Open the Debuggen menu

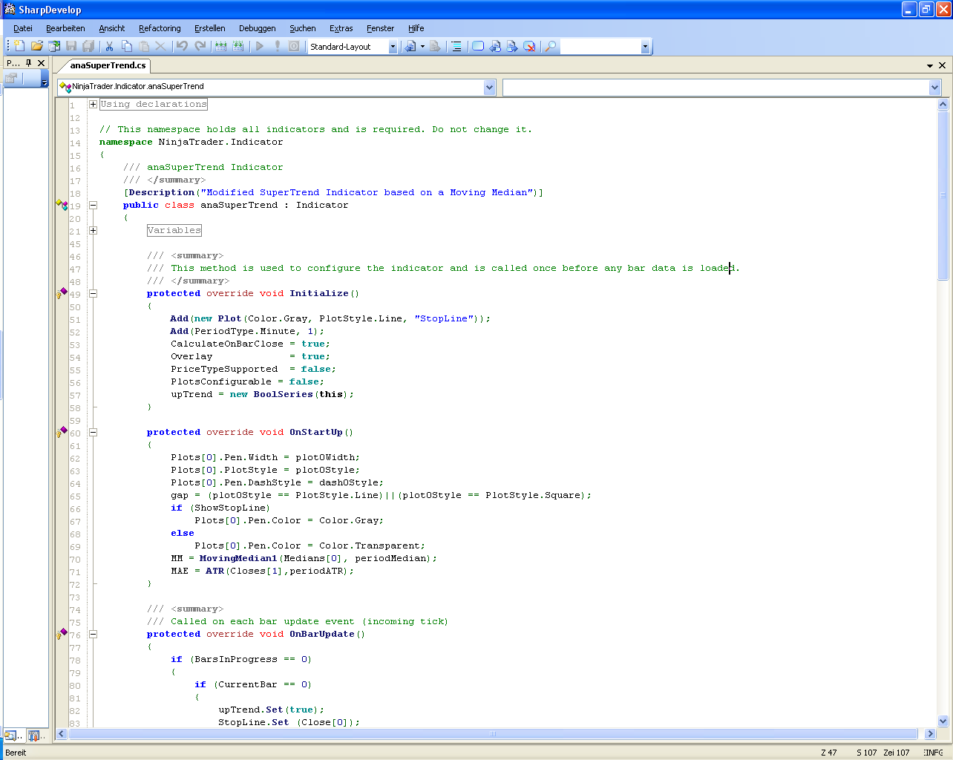[x=257, y=28]
